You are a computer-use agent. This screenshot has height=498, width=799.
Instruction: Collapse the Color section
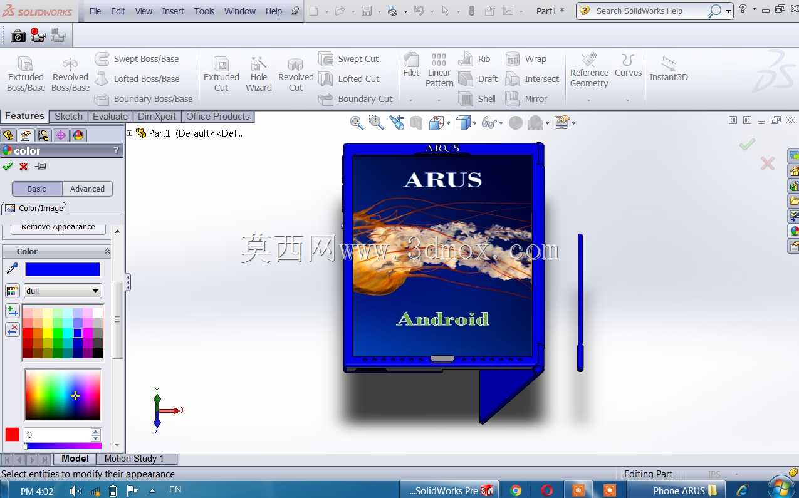coord(107,251)
